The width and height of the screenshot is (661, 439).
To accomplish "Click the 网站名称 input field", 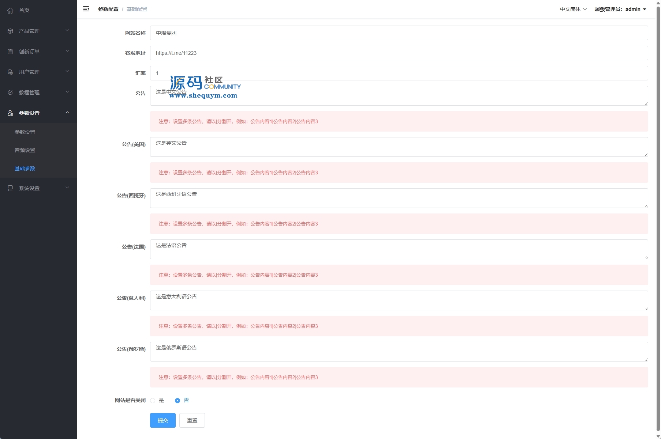I will [399, 33].
